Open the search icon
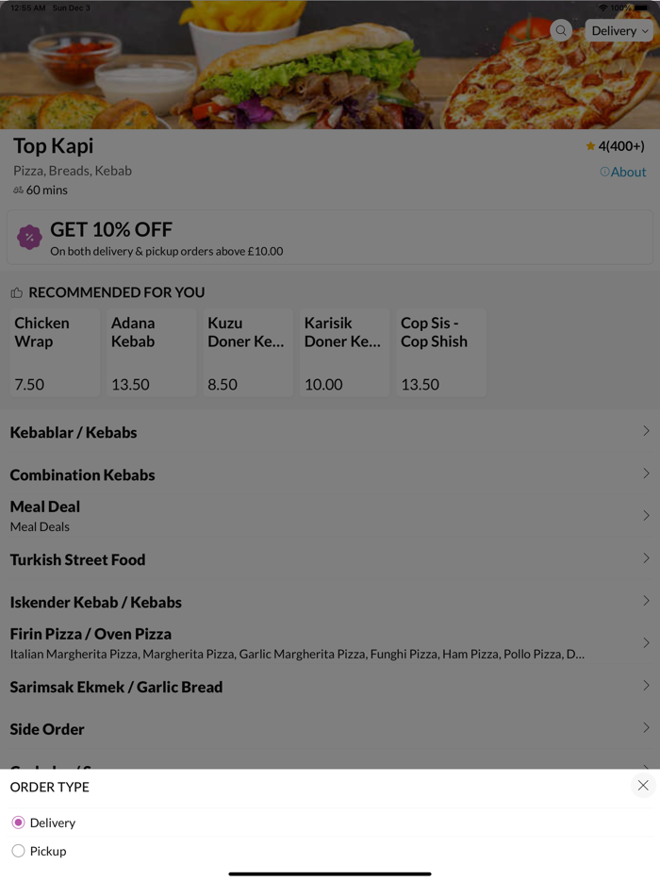 [561, 30]
